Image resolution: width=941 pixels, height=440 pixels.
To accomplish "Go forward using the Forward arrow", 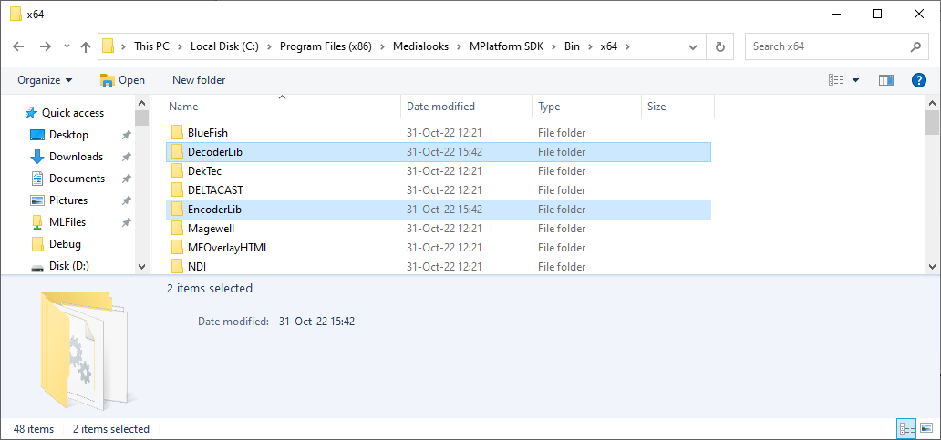I will (x=45, y=46).
